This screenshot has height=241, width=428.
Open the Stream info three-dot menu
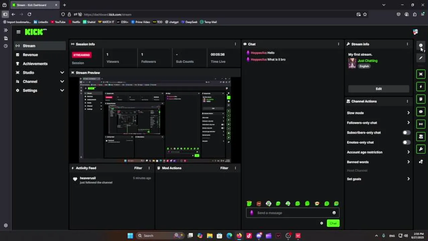407,44
